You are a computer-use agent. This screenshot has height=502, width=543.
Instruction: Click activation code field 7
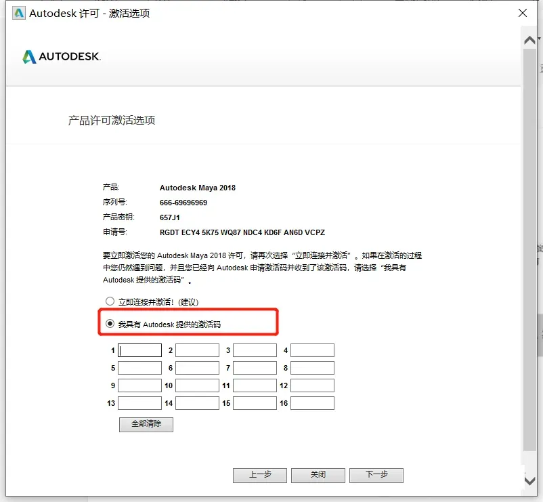pyautogui.click(x=255, y=368)
